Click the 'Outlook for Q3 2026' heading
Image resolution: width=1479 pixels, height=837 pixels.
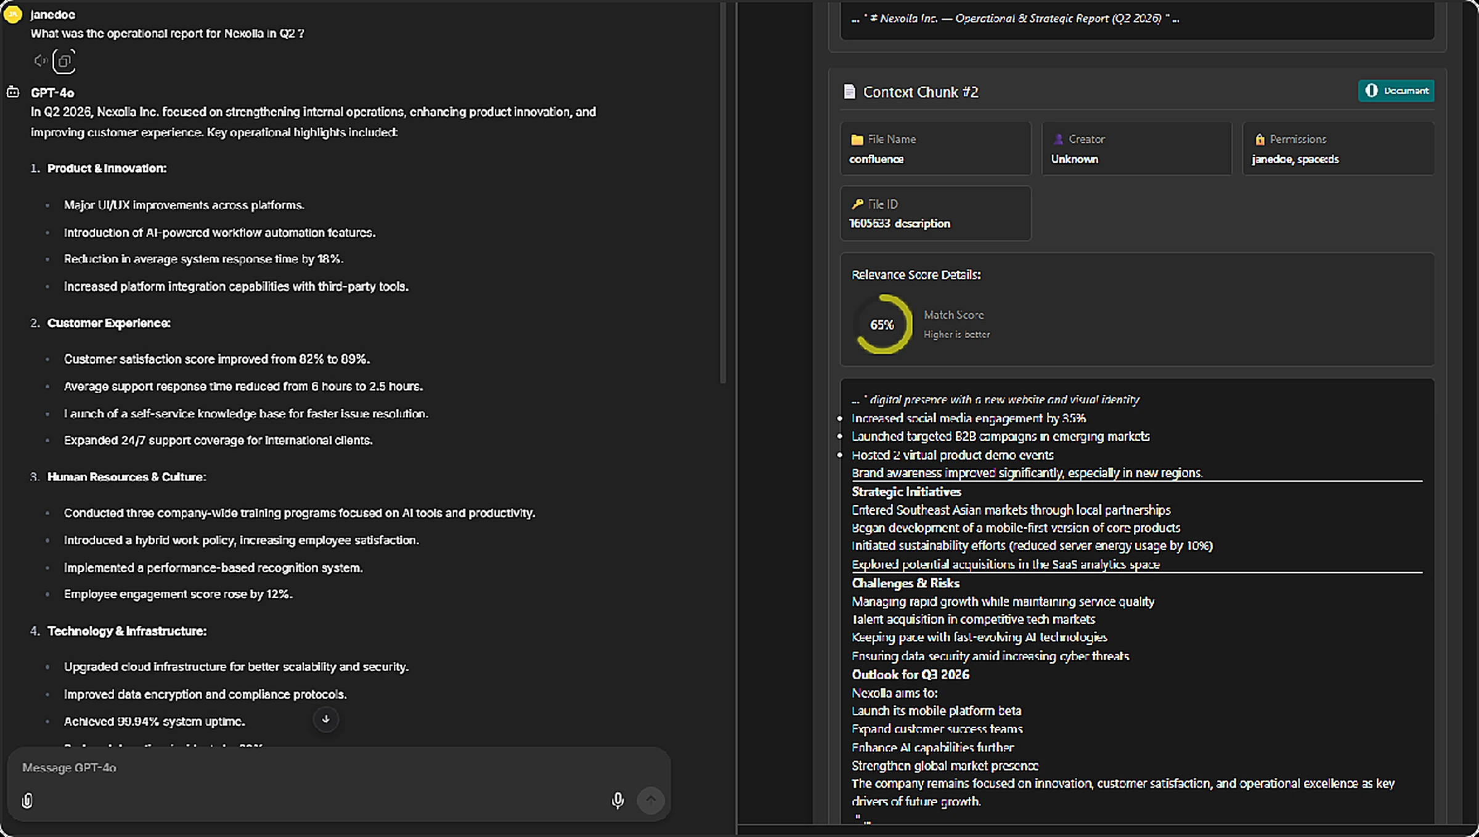[911, 674]
